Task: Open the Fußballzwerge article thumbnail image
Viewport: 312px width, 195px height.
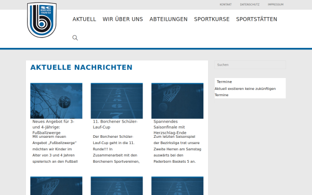Action: click(x=56, y=101)
